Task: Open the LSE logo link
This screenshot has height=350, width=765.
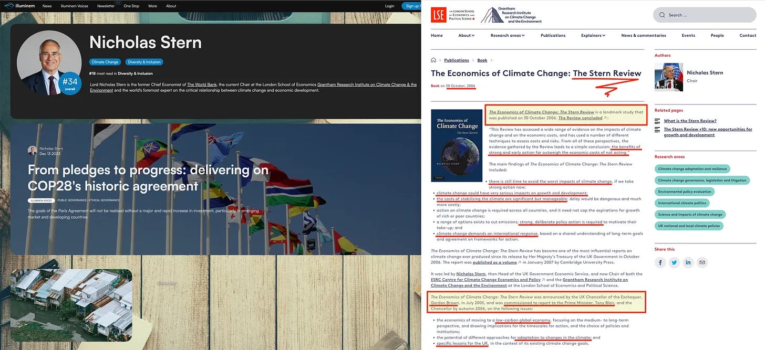Action: click(x=453, y=15)
